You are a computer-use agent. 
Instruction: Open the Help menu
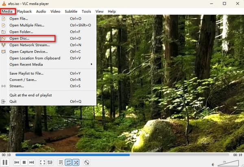pyautogui.click(x=111, y=11)
